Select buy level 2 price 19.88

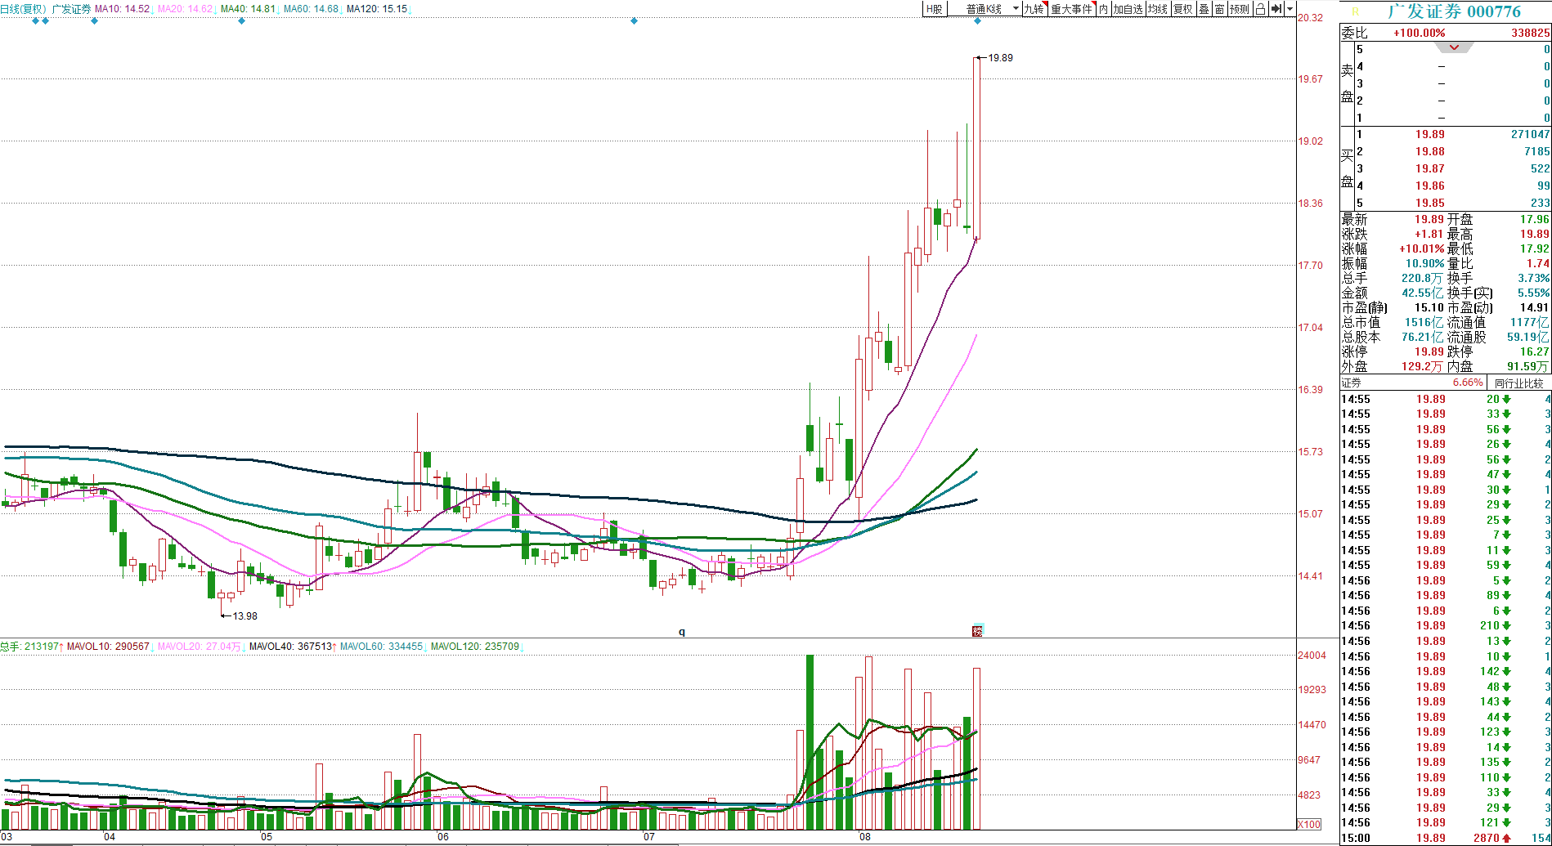click(1430, 151)
